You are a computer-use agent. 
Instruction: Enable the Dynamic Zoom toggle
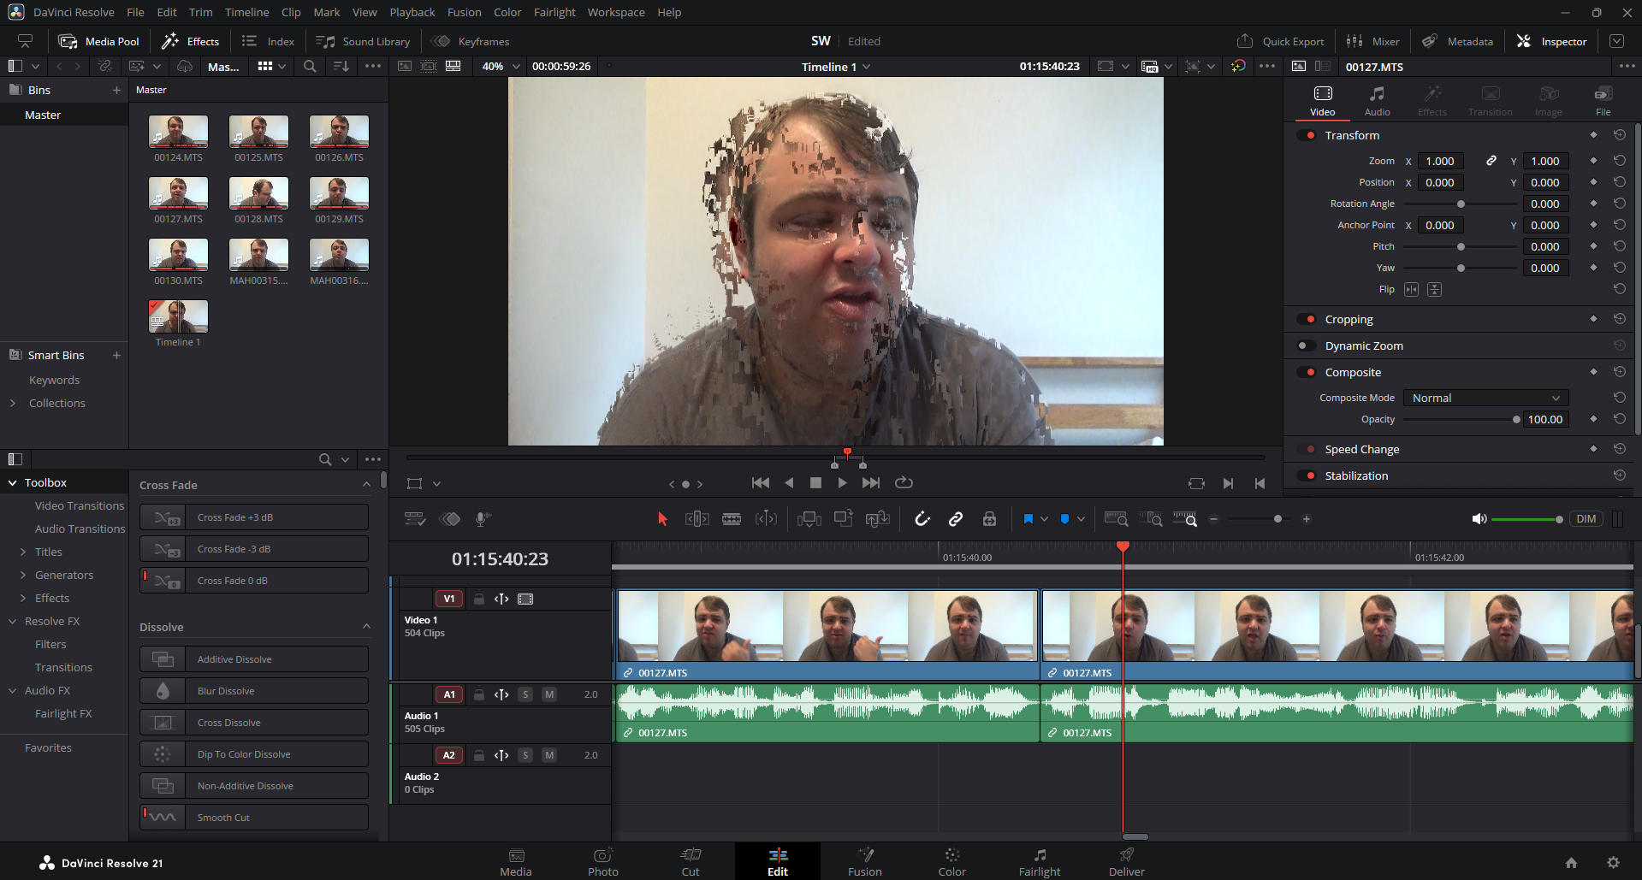click(x=1307, y=346)
